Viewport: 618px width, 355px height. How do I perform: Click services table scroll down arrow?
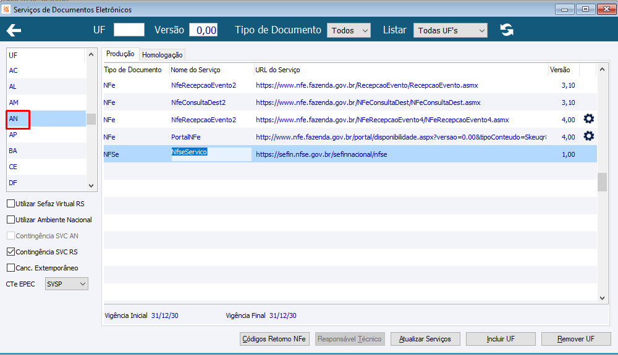coord(602,298)
